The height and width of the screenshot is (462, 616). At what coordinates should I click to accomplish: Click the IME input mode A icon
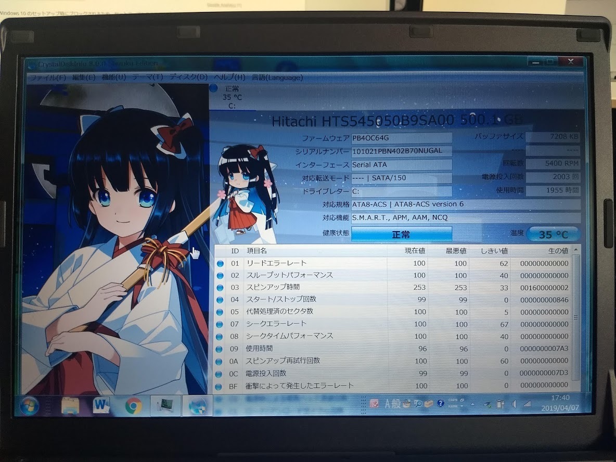pos(388,404)
